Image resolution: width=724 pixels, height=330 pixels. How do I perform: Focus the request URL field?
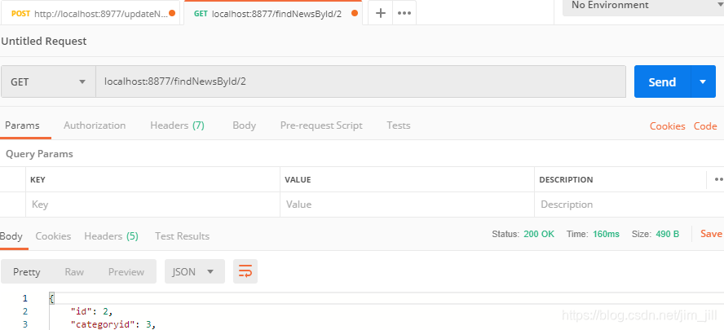tap(360, 81)
